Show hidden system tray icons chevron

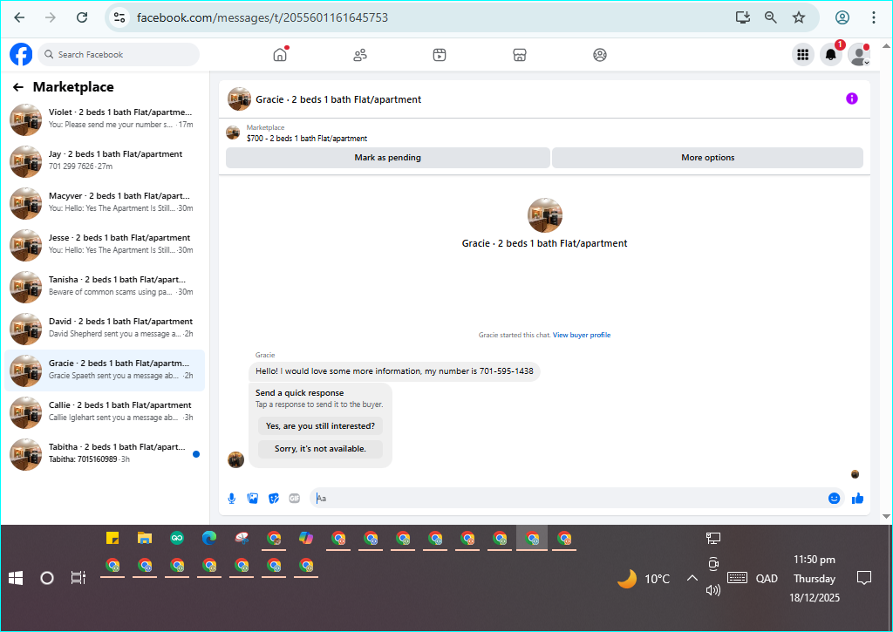click(x=692, y=579)
